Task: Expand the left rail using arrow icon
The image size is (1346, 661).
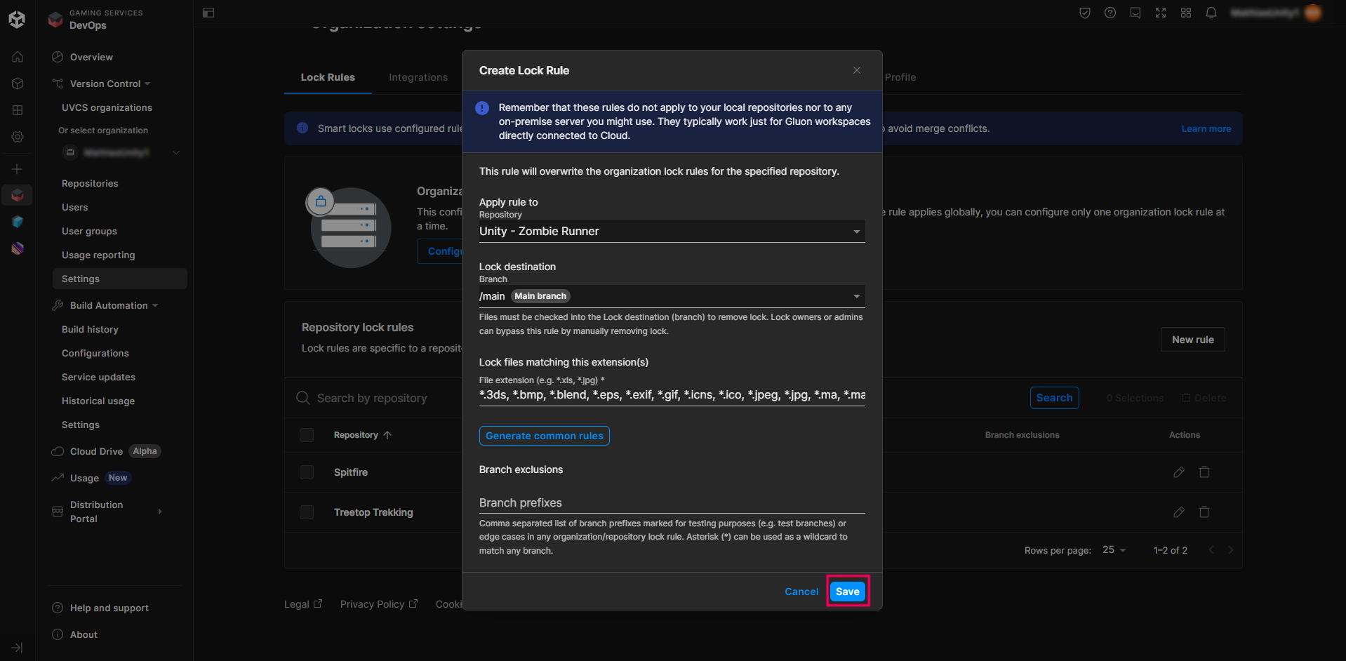Action: pos(17,647)
